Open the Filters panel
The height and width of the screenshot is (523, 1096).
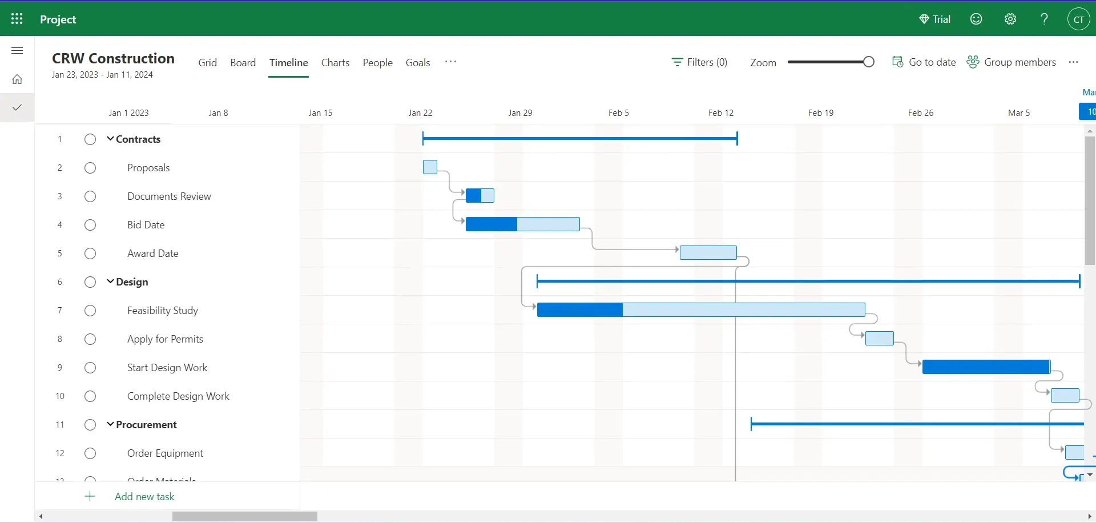coord(699,62)
